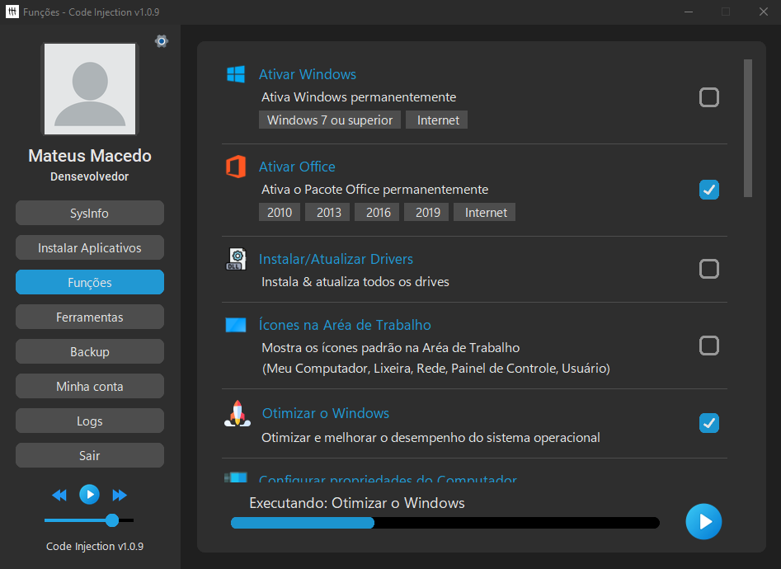The image size is (781, 569).
Task: Click the Ativa o Pacote Office permanentemente text
Action: 375,190
